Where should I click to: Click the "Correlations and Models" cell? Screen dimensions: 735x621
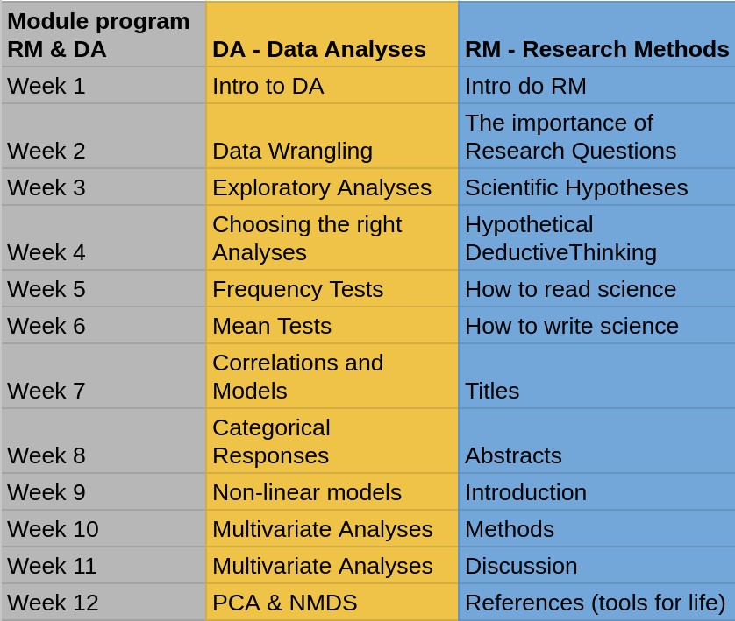[x=332, y=377]
